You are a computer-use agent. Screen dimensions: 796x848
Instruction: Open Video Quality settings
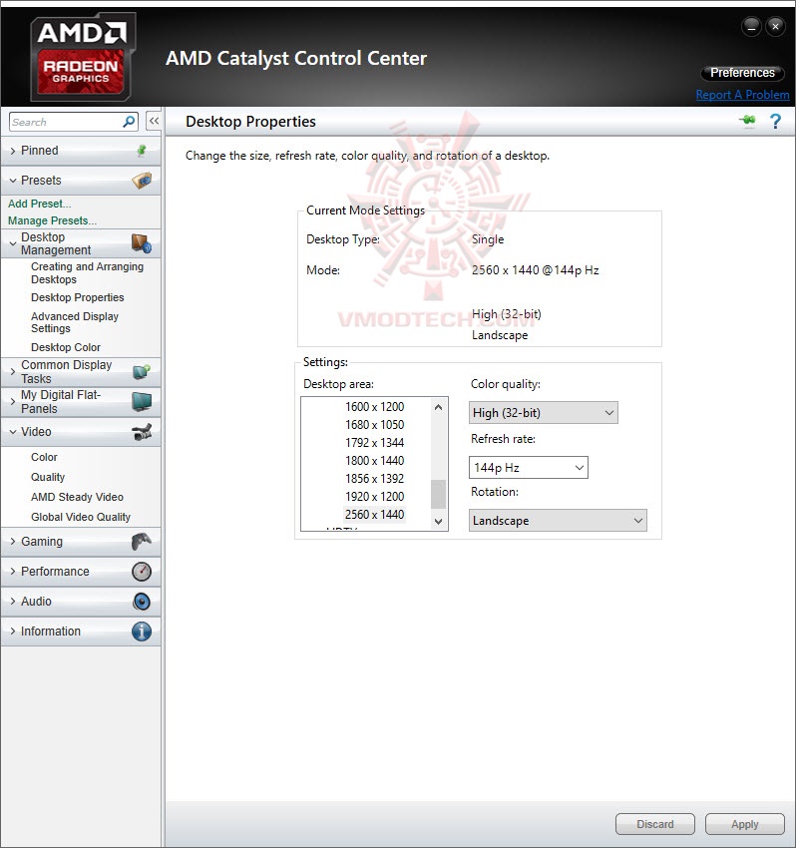click(48, 477)
